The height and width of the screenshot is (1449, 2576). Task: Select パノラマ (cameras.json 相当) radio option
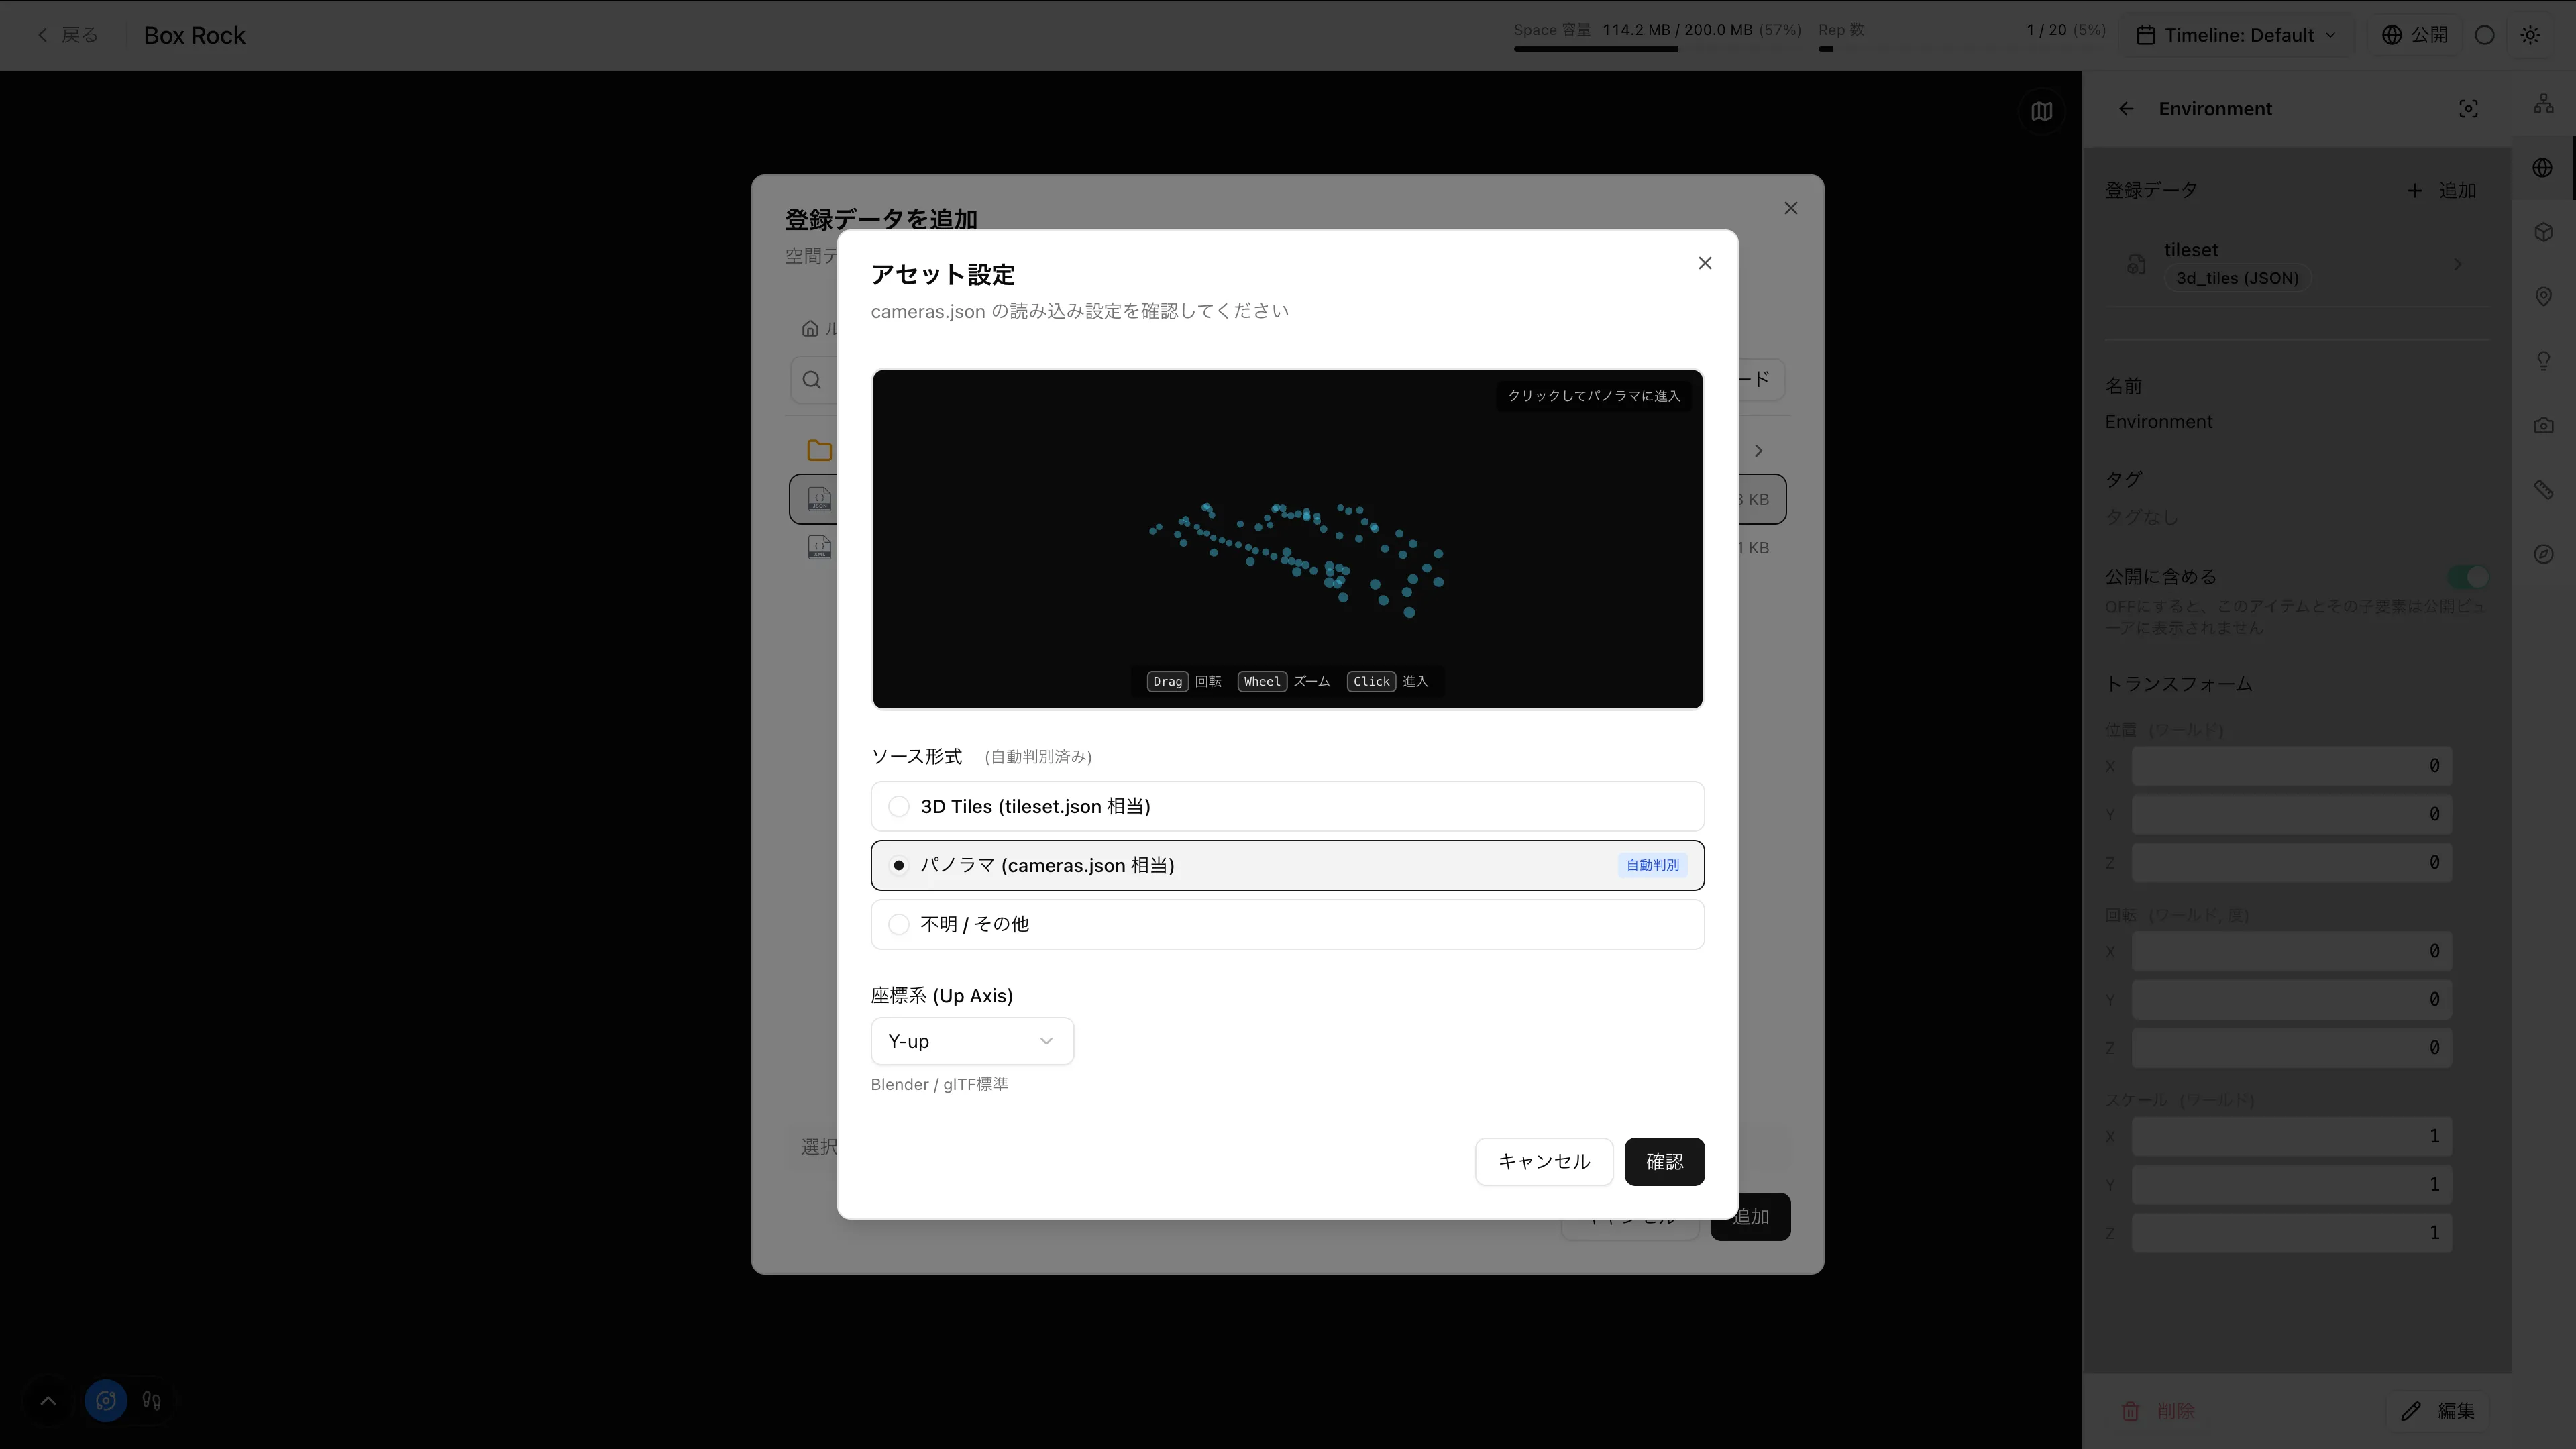point(1287,865)
